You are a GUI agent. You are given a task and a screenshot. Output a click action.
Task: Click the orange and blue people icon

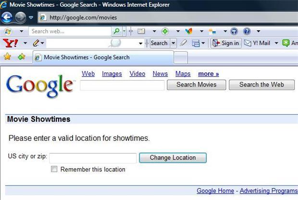point(212,31)
